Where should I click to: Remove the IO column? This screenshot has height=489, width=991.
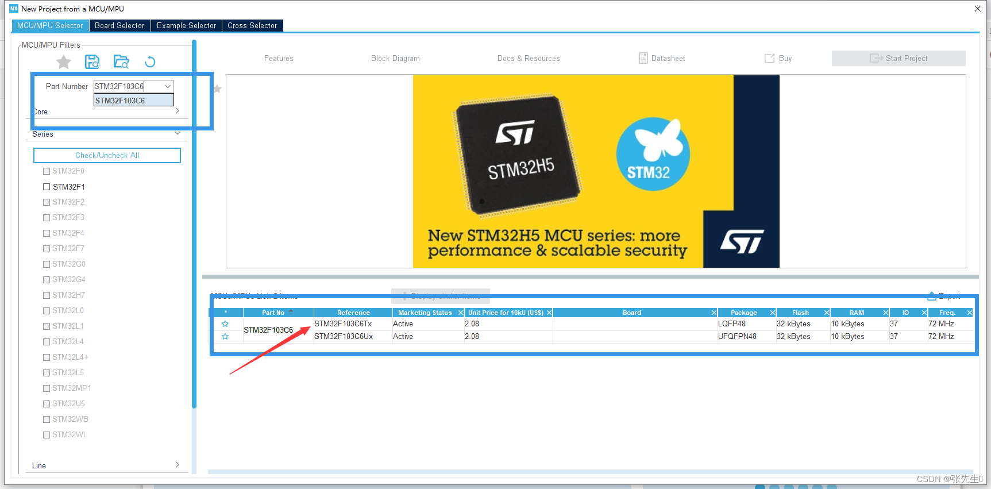[924, 313]
